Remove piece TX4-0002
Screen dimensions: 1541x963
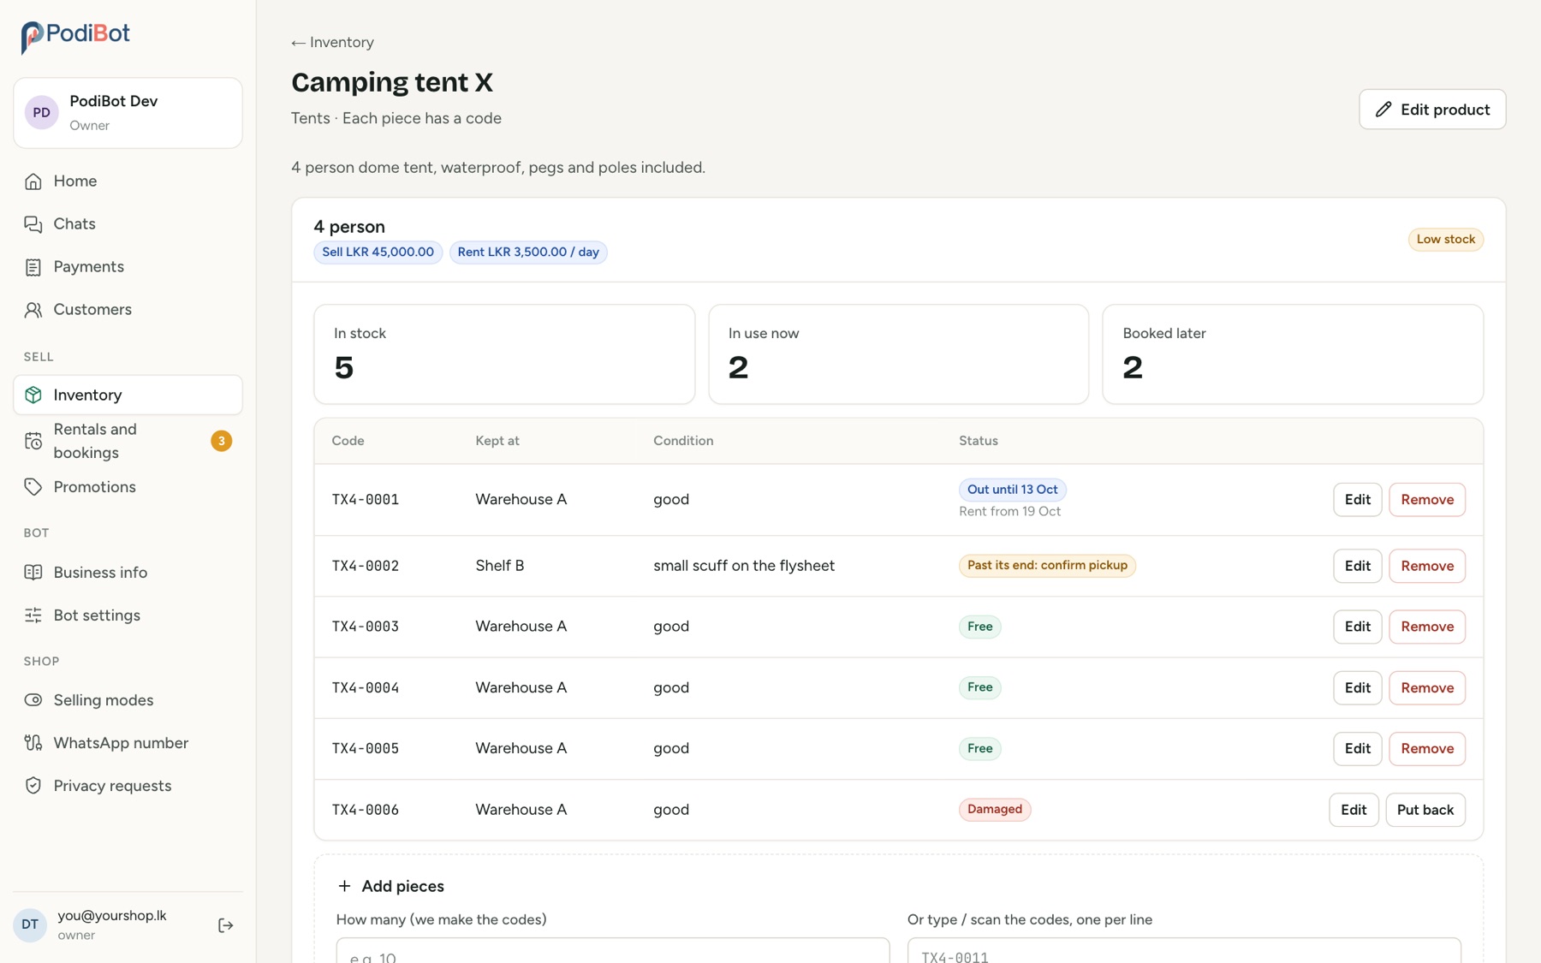point(1426,566)
